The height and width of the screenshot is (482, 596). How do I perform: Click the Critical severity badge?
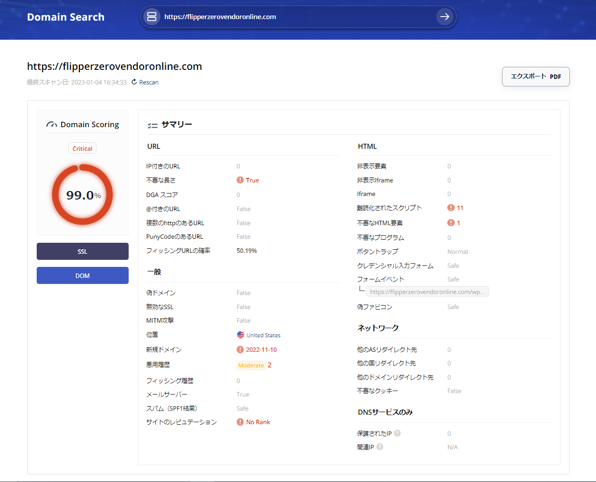82,149
